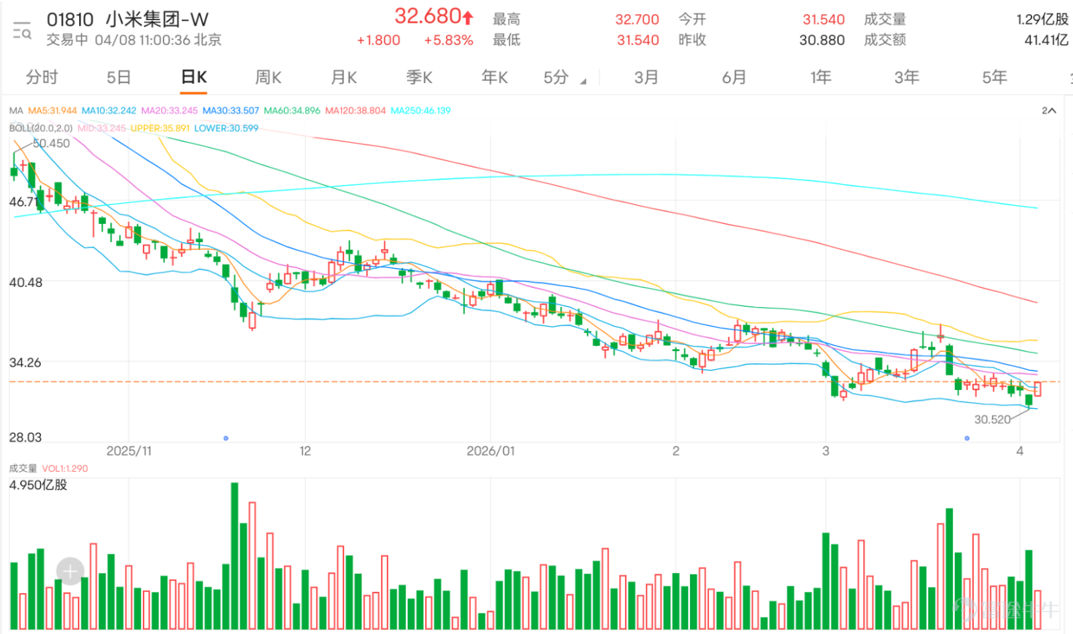The height and width of the screenshot is (634, 1073).
Task: Click the MA250:46.139 indicator value
Action: 420,111
